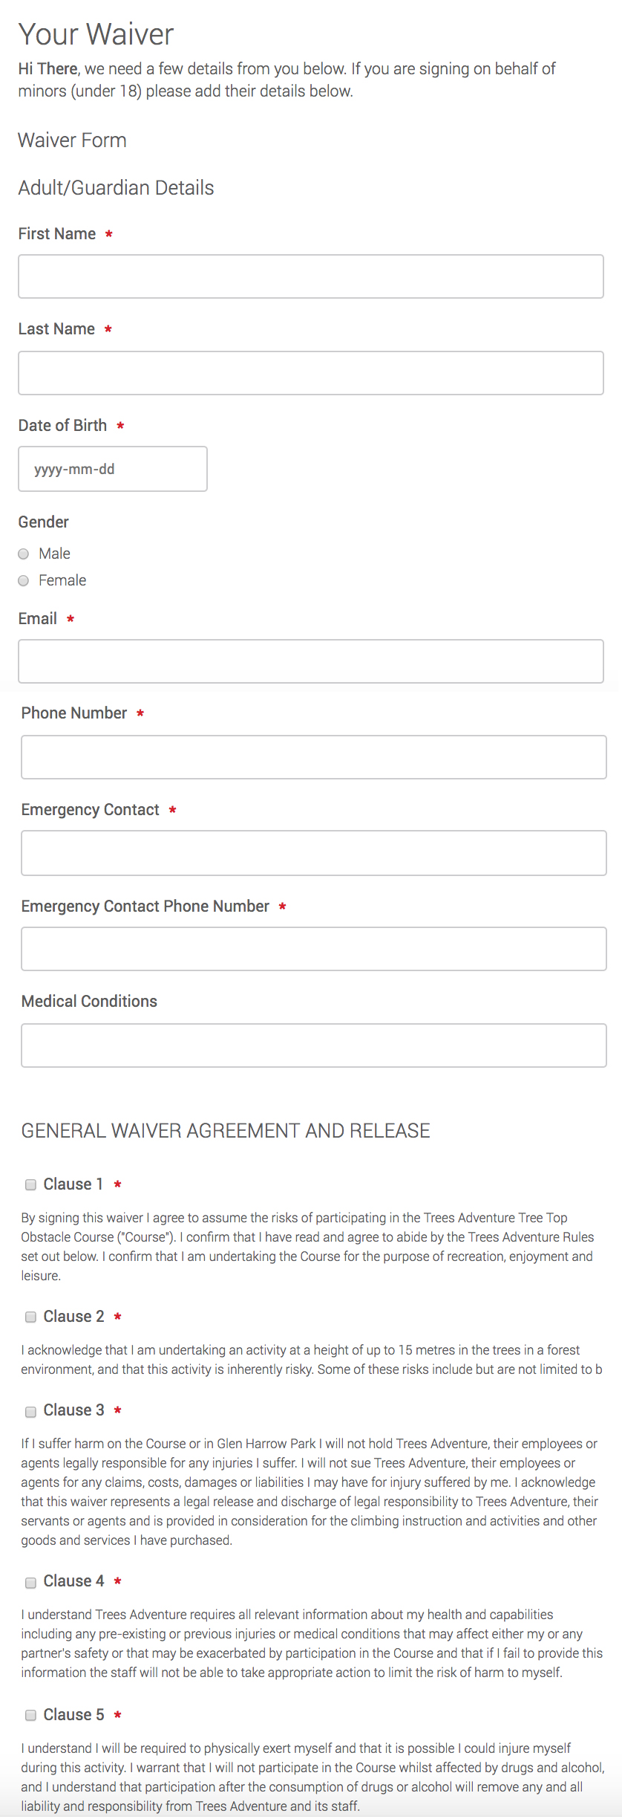
Task: Toggle the Clause 5 checkbox
Action: (x=31, y=1715)
